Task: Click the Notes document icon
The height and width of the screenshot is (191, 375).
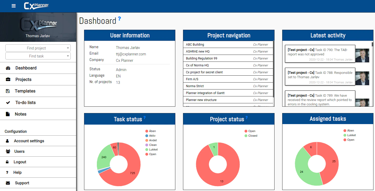Action: pyautogui.click(x=8, y=114)
